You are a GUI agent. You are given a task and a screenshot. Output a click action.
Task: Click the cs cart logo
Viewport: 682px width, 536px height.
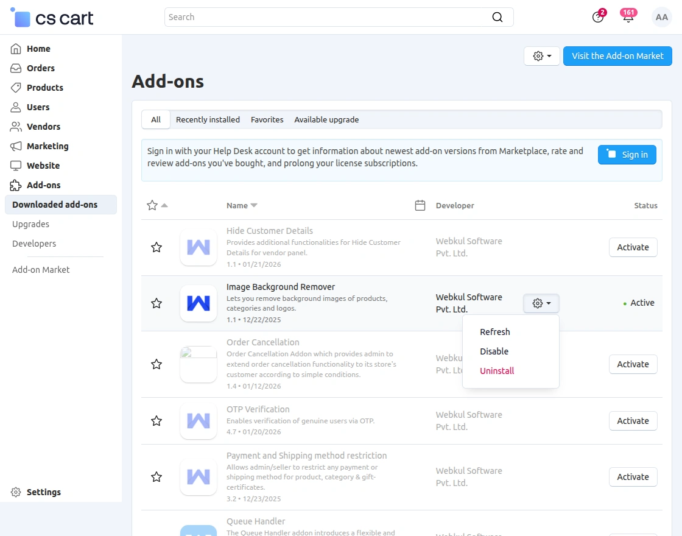tap(51, 18)
